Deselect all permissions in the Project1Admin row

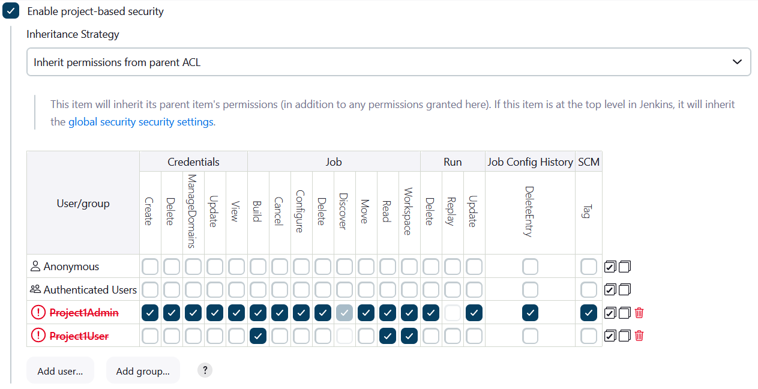click(x=624, y=313)
